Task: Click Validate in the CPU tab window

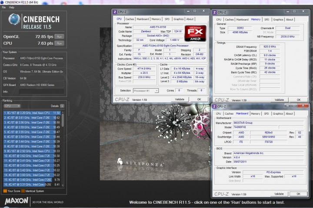Action: [180, 99]
